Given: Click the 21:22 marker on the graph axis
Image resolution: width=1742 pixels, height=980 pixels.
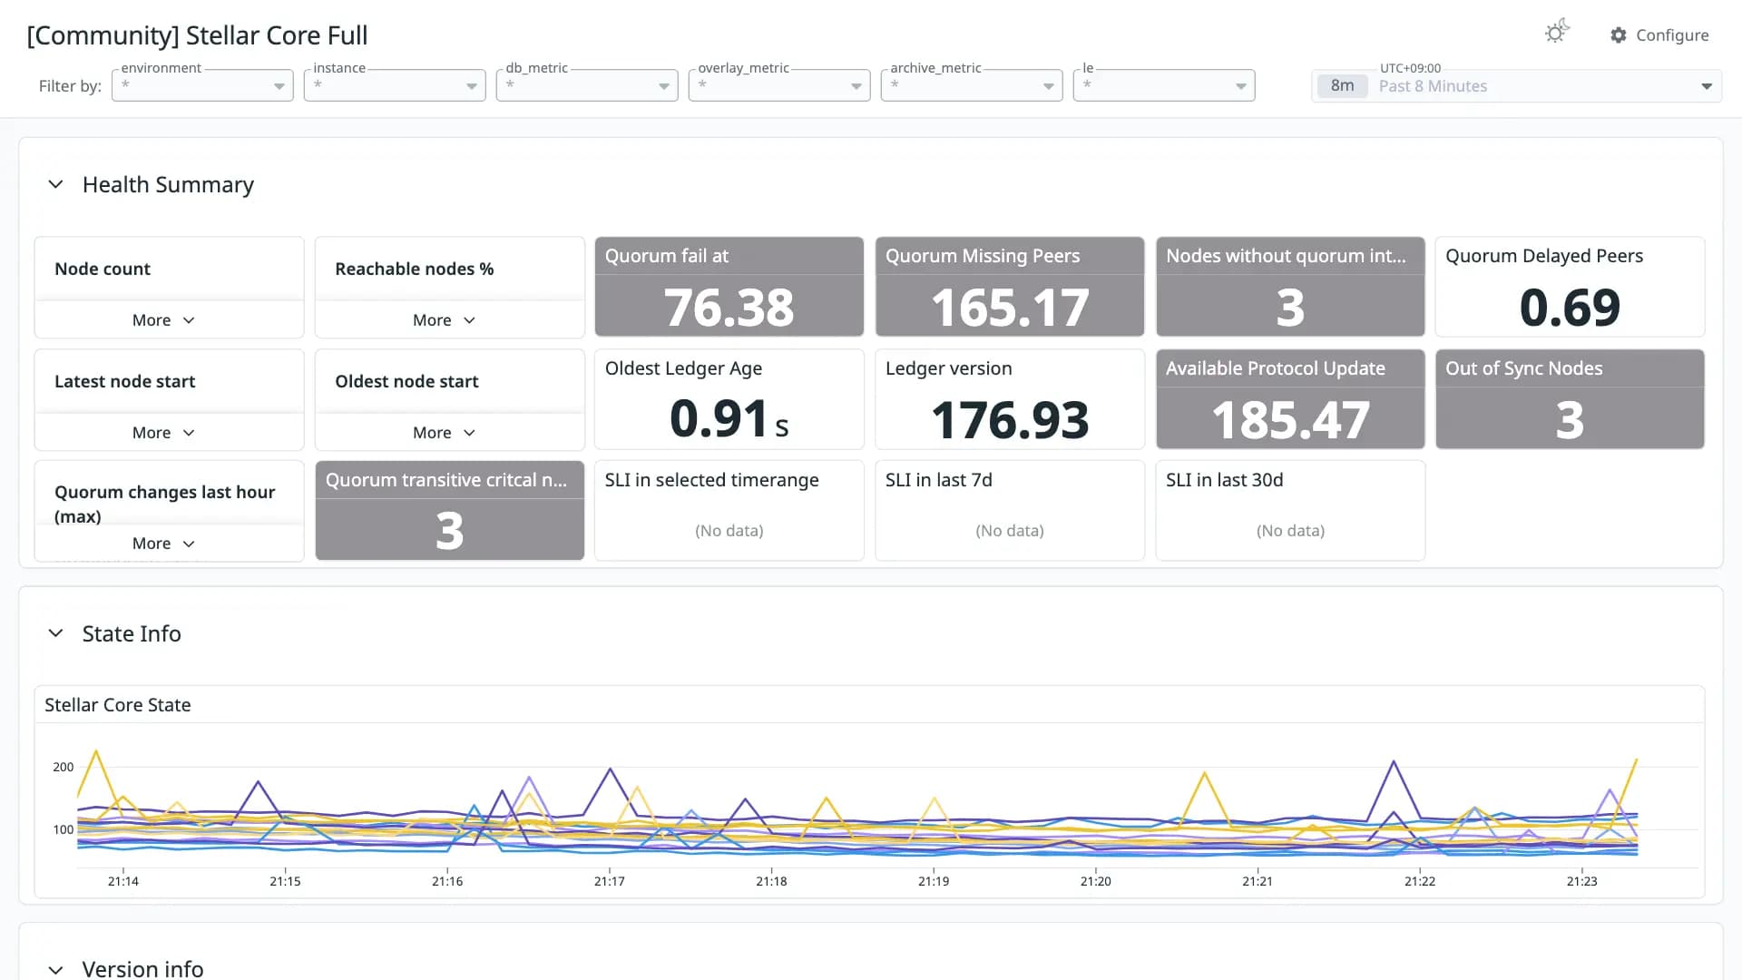Looking at the screenshot, I should pos(1420,881).
